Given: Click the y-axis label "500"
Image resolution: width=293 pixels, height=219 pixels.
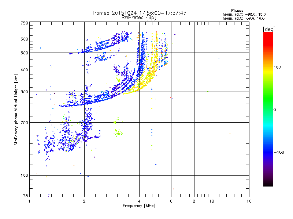Looking at the screenshot, I should 24,53.
